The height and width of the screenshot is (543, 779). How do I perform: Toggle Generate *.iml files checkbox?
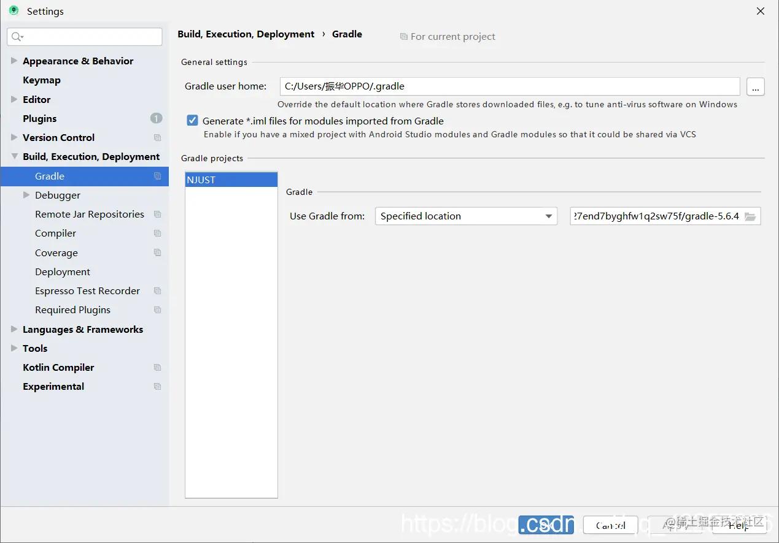193,121
